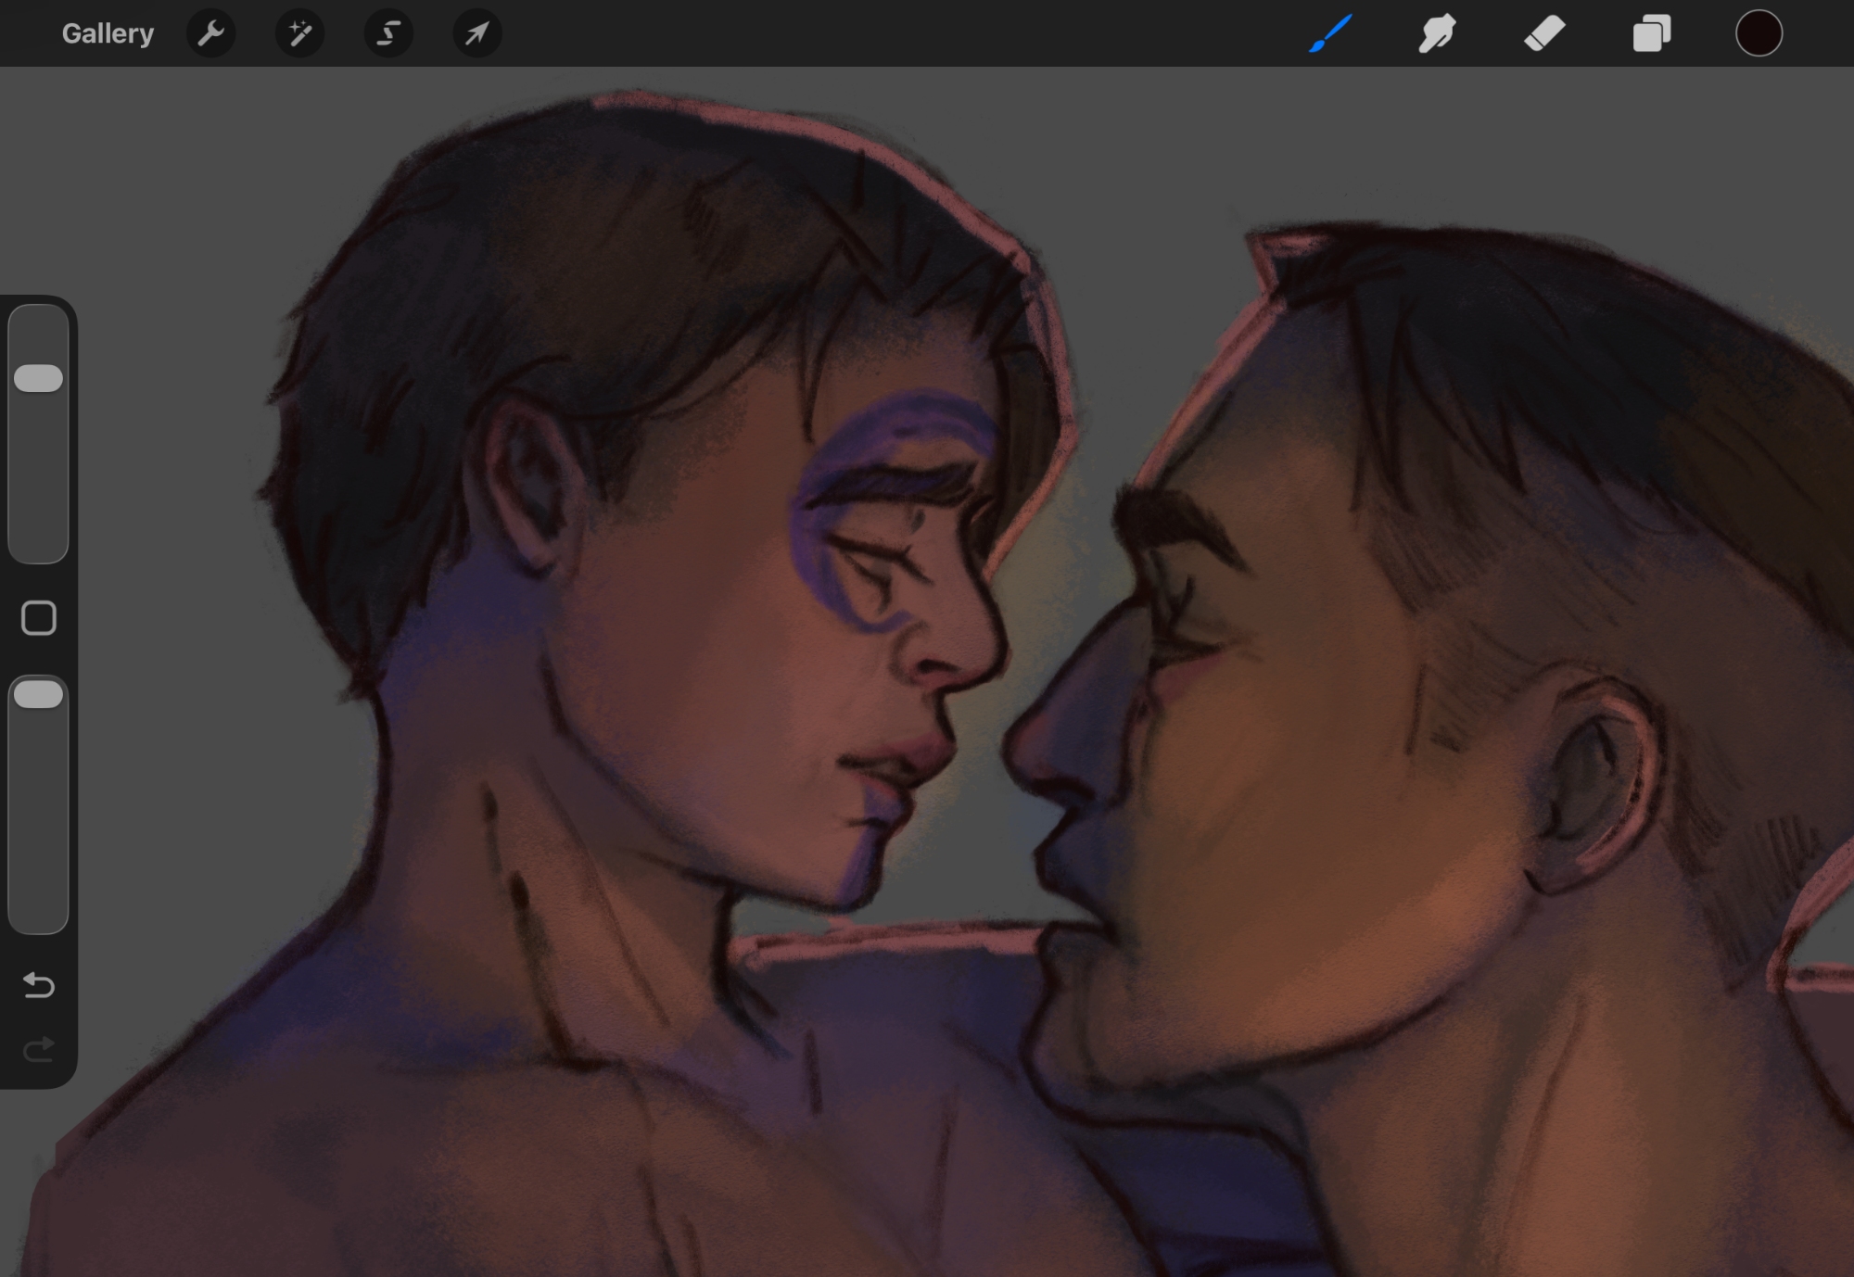This screenshot has width=1854, height=1277.
Task: Open the Layers panel
Action: point(1652,34)
